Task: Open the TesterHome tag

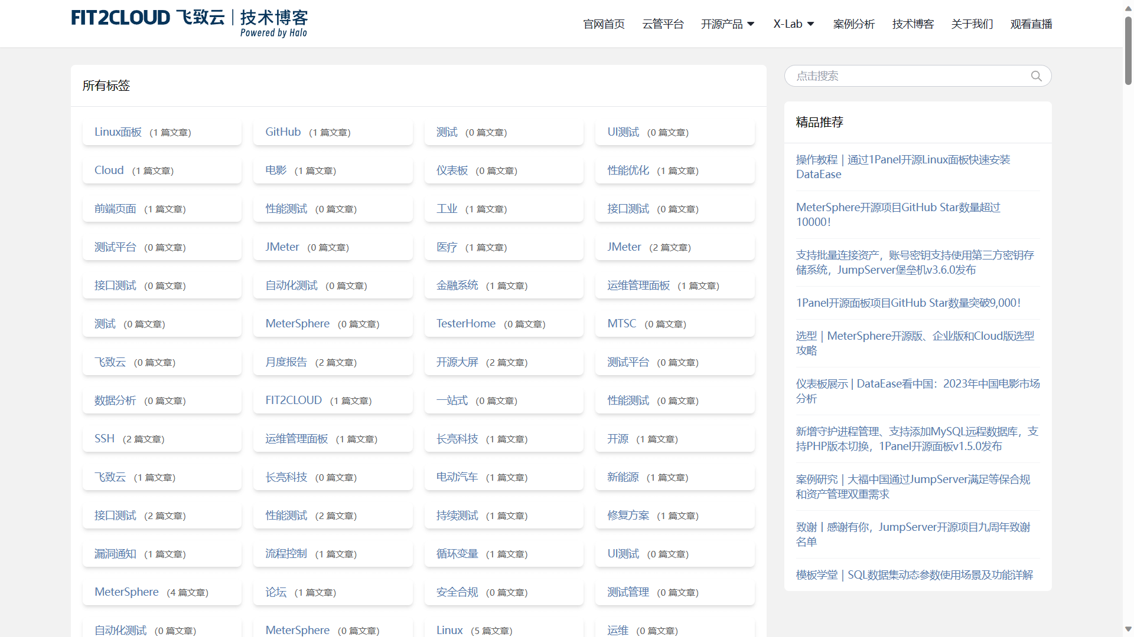Action: click(x=466, y=324)
